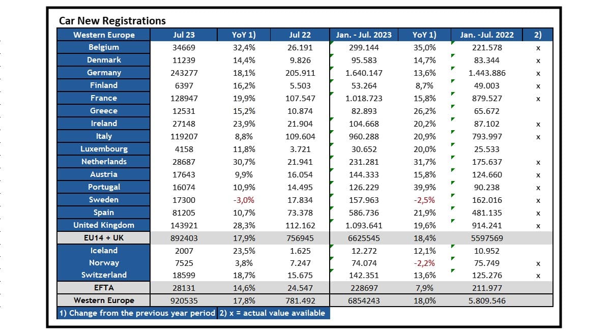Click Iceland's Jul 22 value 1.625
The height and width of the screenshot is (332, 612).
pyautogui.click(x=300, y=251)
